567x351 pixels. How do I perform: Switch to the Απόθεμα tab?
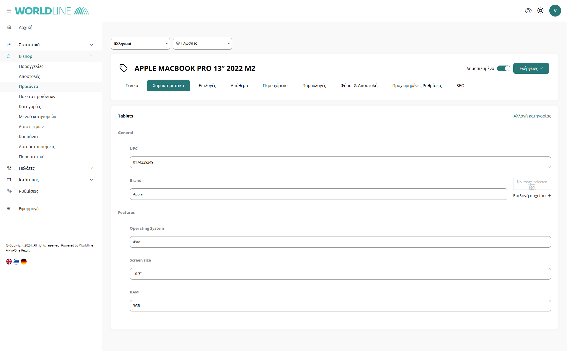tap(239, 86)
